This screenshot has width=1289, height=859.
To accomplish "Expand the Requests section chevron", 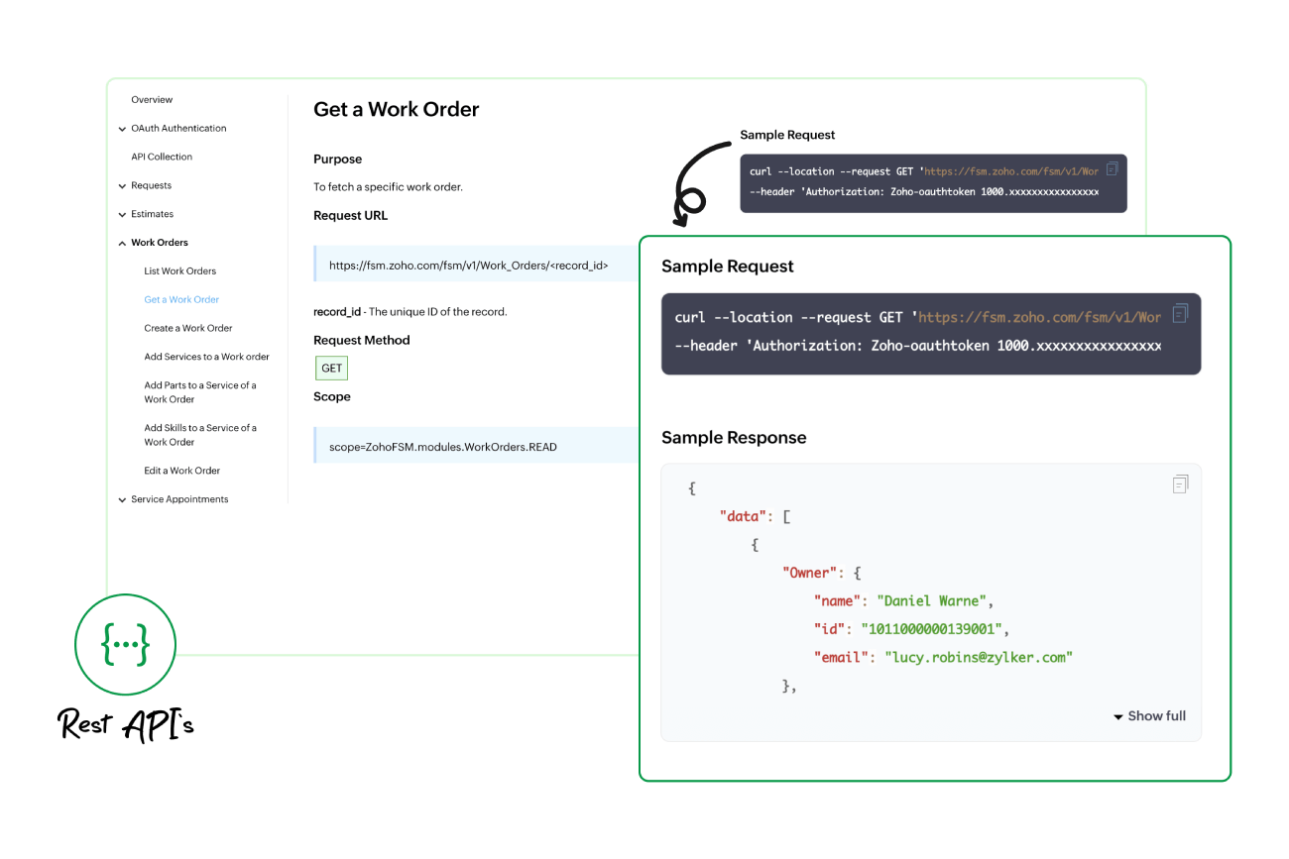I will pyautogui.click(x=122, y=186).
